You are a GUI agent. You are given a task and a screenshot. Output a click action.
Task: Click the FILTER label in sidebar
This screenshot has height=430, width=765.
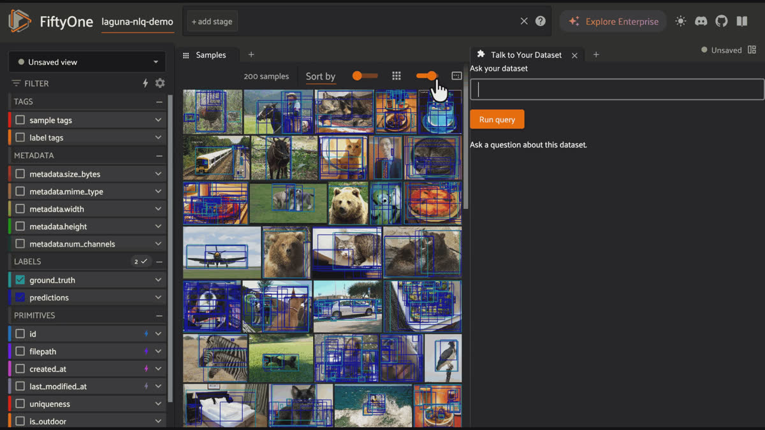click(36, 83)
